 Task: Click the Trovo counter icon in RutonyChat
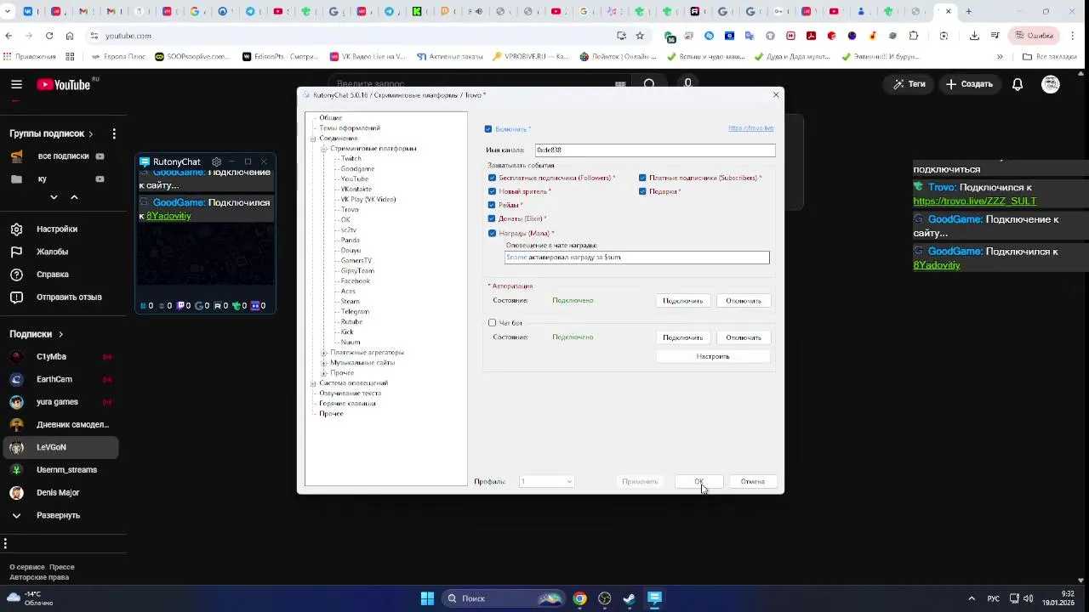[x=237, y=306]
